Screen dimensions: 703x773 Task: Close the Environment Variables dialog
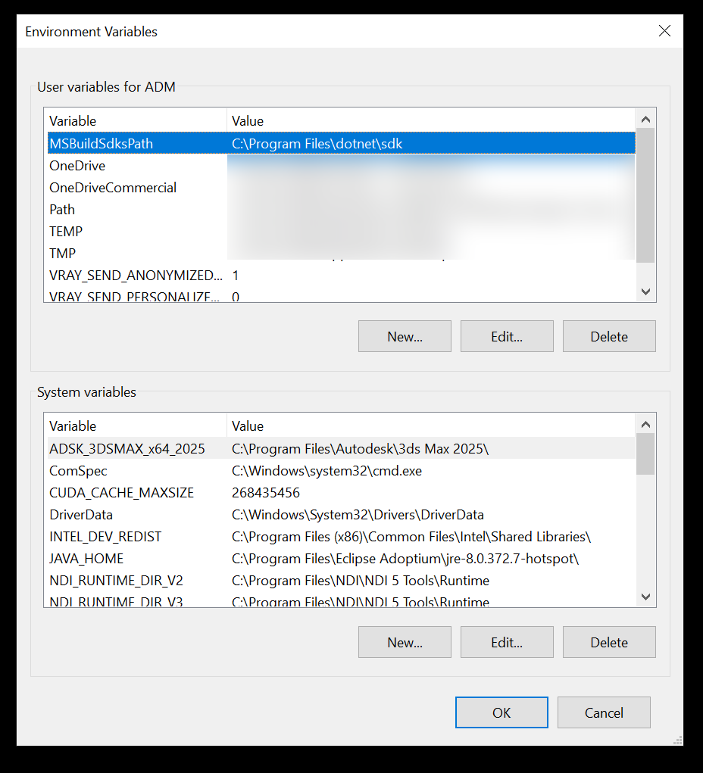point(664,31)
